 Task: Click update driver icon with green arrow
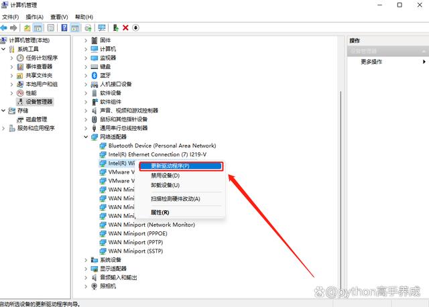pos(116,27)
